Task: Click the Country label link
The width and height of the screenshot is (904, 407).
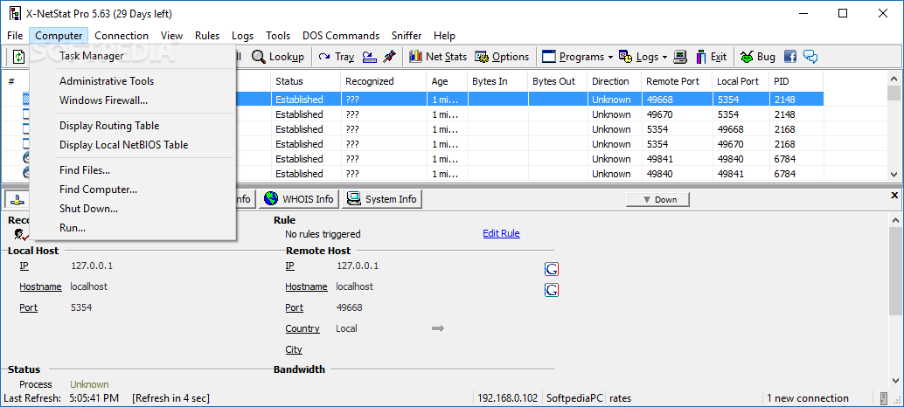Action: 302,328
